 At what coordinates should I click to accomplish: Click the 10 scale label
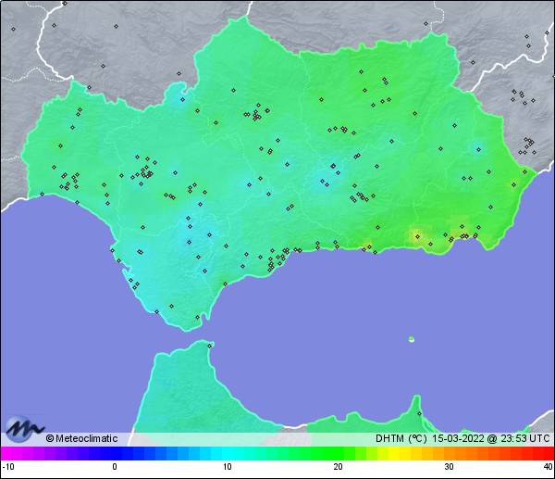coord(228,467)
